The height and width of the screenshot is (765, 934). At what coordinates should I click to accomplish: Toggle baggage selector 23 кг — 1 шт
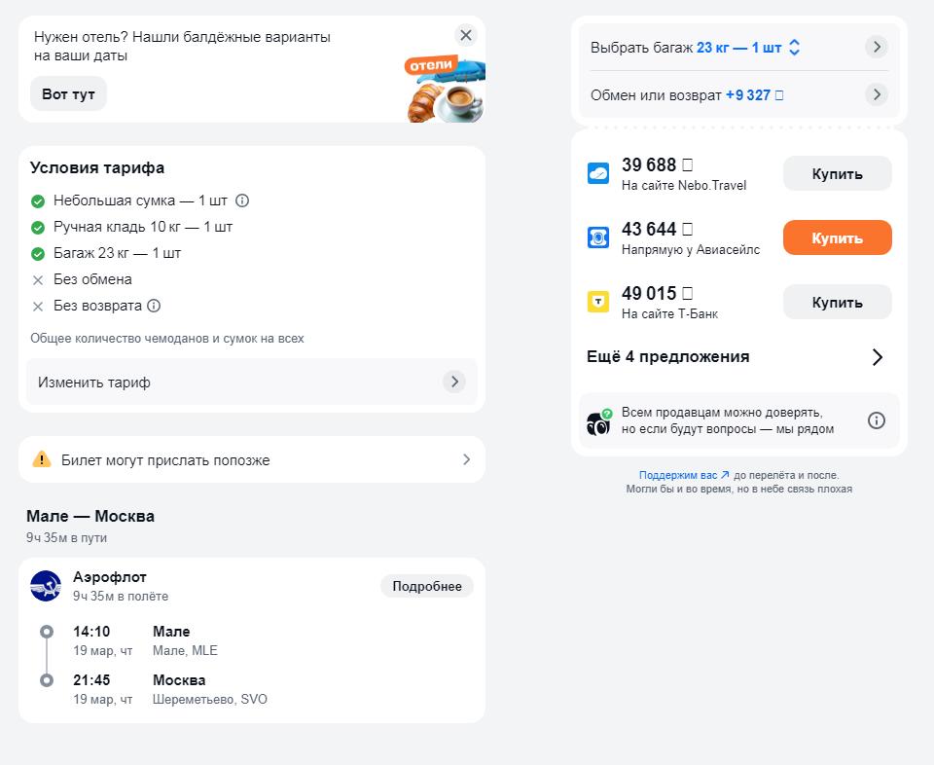(x=748, y=48)
